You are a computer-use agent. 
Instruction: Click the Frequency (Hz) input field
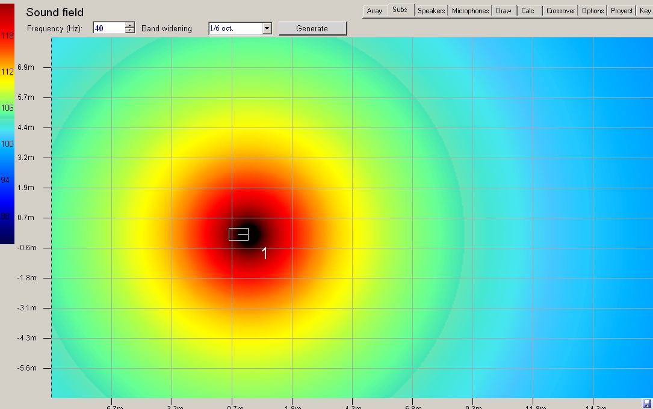[x=109, y=28]
